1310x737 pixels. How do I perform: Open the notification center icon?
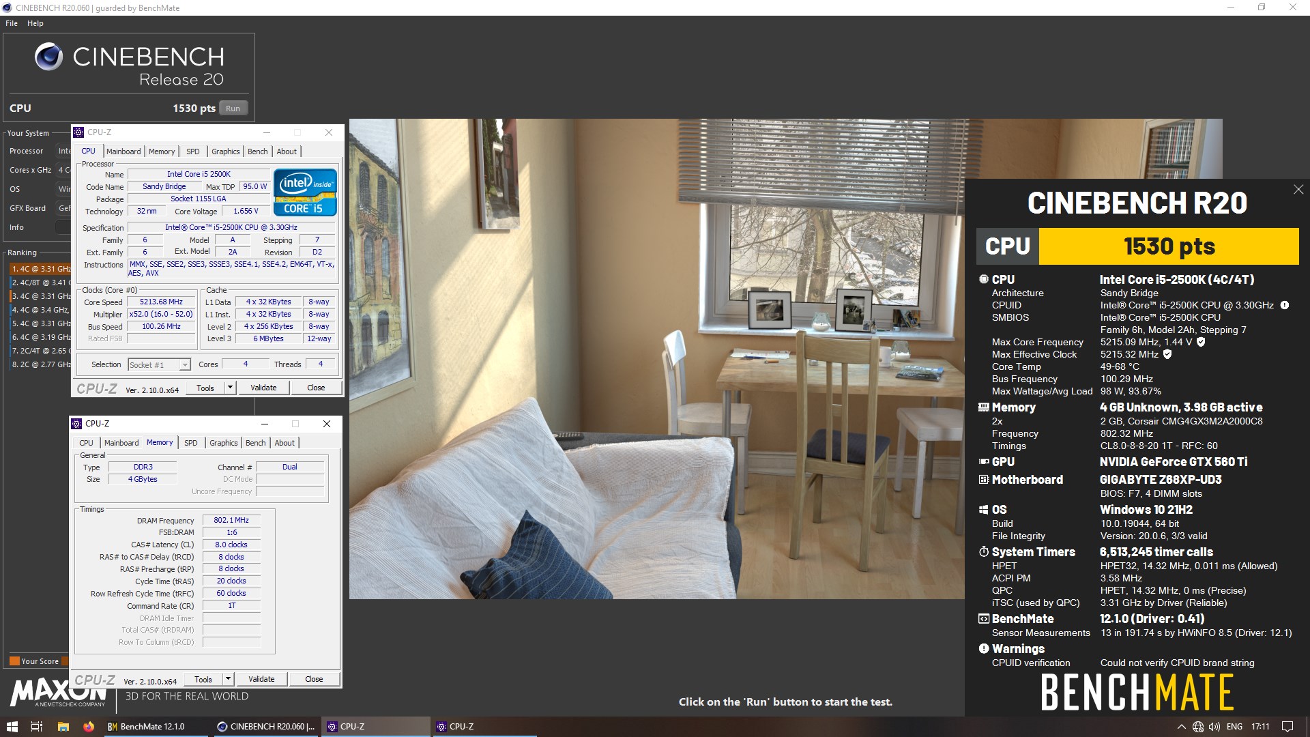1287,727
